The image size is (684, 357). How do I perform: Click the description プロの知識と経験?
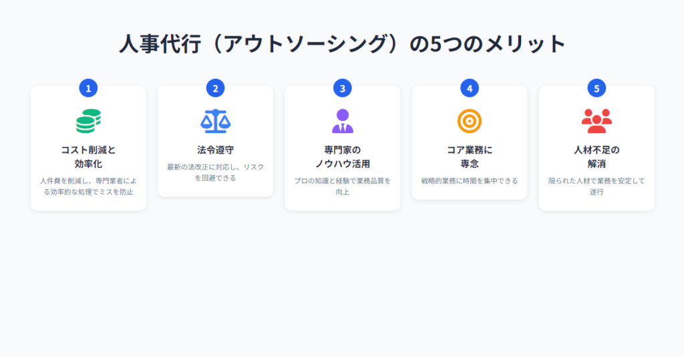tap(343, 187)
